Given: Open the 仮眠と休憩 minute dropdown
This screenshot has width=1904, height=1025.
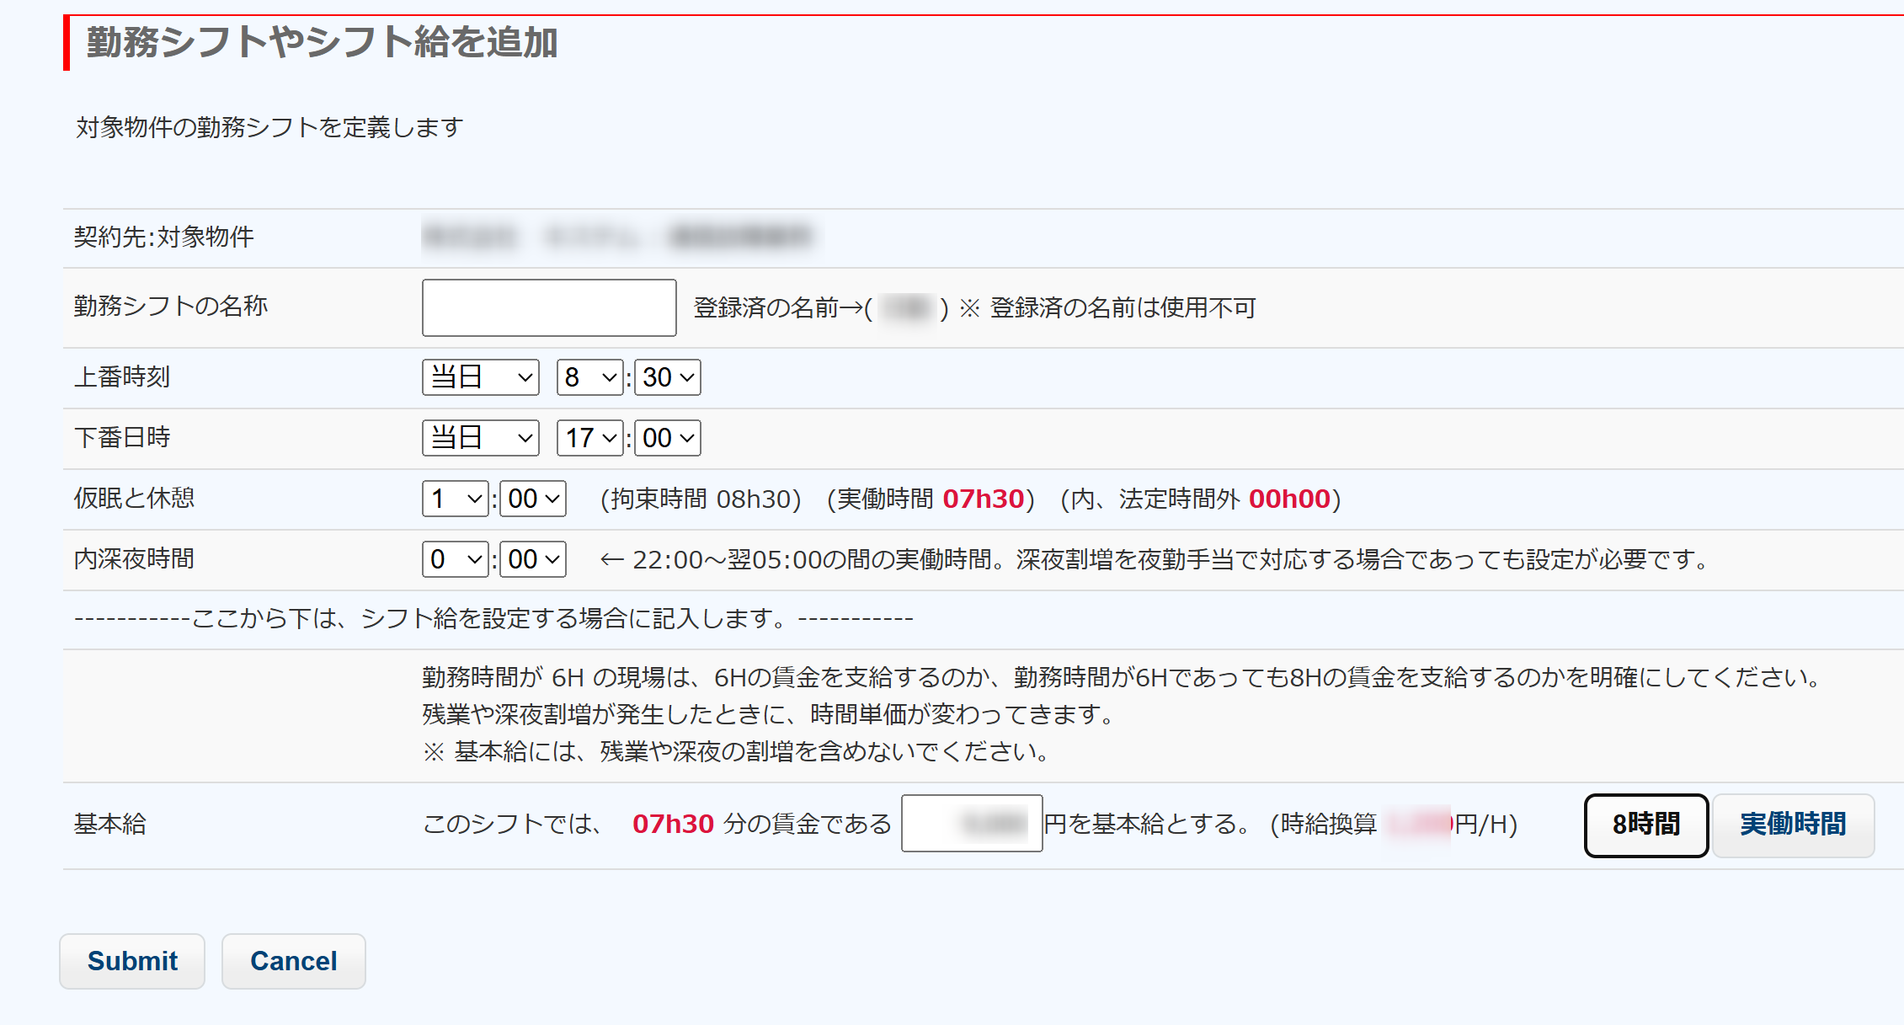Looking at the screenshot, I should point(533,499).
